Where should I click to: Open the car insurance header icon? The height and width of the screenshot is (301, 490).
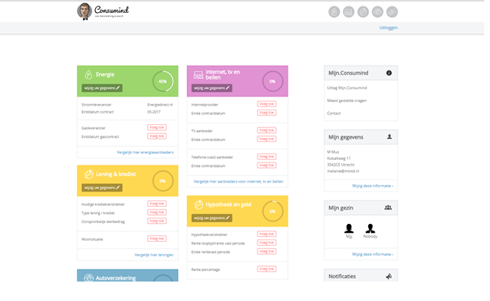click(x=378, y=12)
